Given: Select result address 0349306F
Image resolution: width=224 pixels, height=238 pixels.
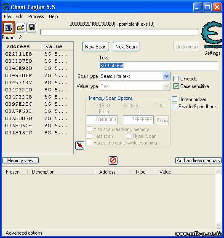Looking at the screenshot, I should pos(19,75).
